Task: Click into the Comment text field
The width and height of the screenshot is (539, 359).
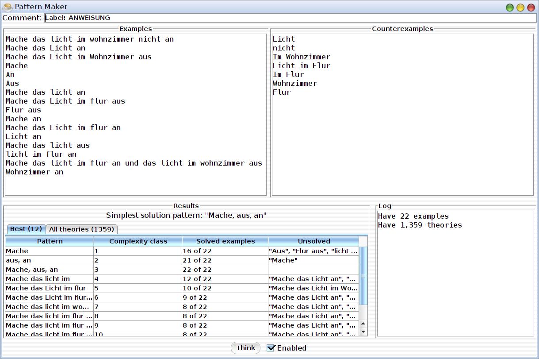Action: point(290,18)
